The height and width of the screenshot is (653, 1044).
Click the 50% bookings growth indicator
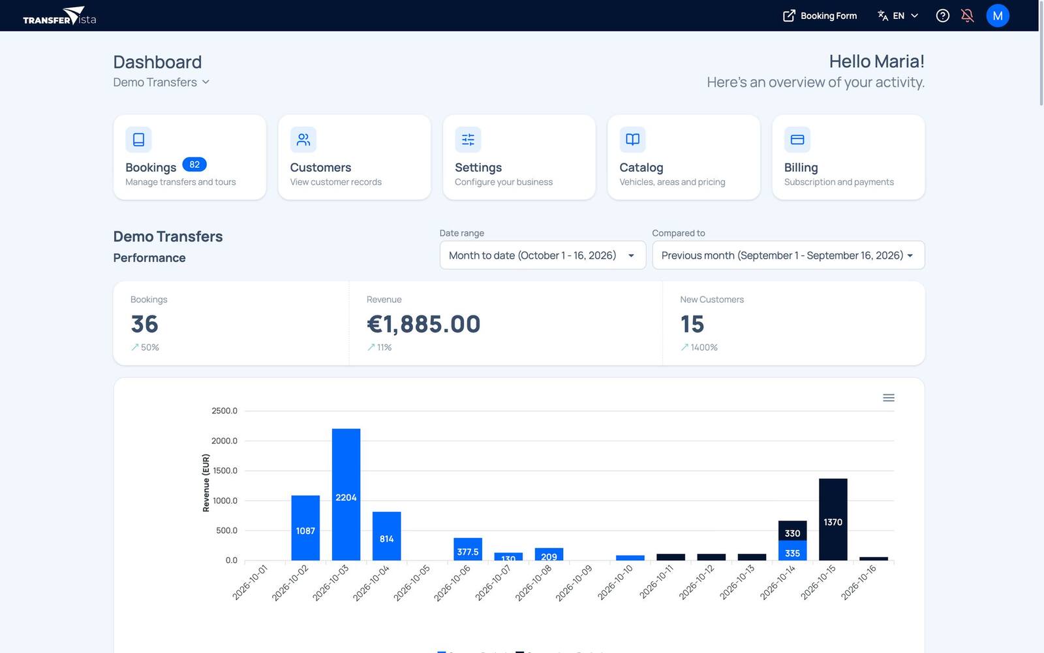145,347
